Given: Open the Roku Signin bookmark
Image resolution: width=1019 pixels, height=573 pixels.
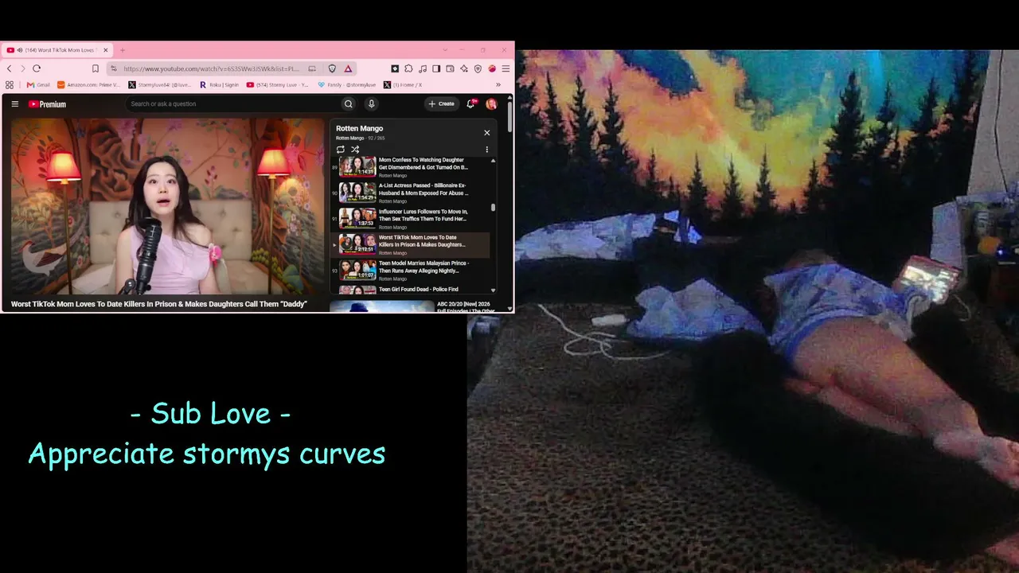Looking at the screenshot, I should 219,84.
